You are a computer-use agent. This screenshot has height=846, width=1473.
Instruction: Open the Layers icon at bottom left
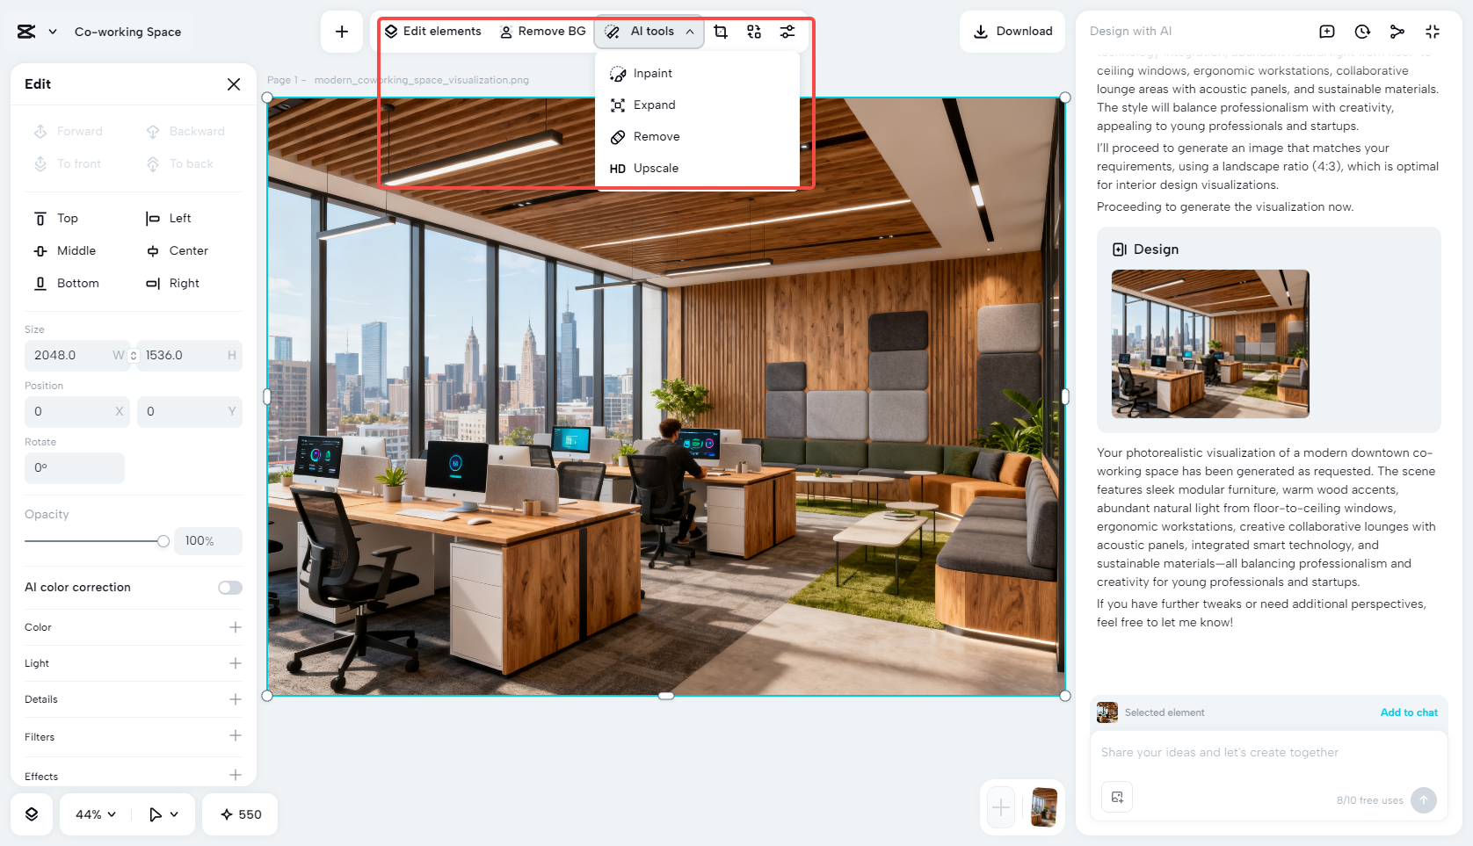pos(32,814)
